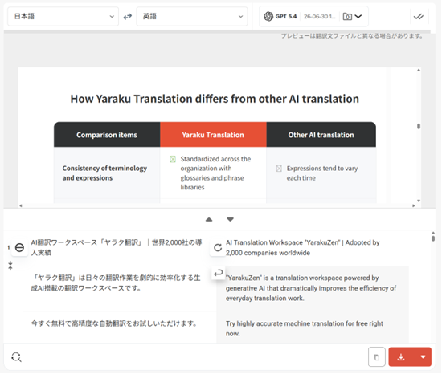Click the 'Yaraku Translation' red header
Viewport: 442px width, 374px height.
213,135
